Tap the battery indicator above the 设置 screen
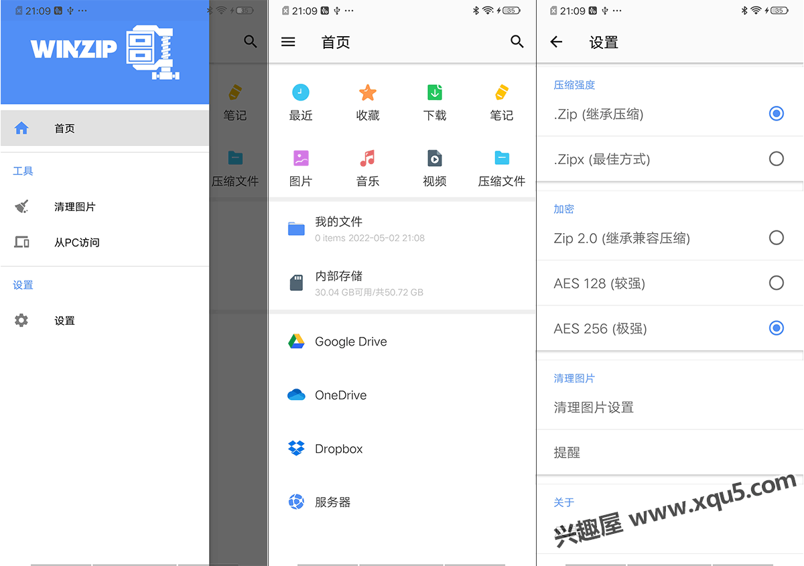The width and height of the screenshot is (804, 566). pos(780,11)
